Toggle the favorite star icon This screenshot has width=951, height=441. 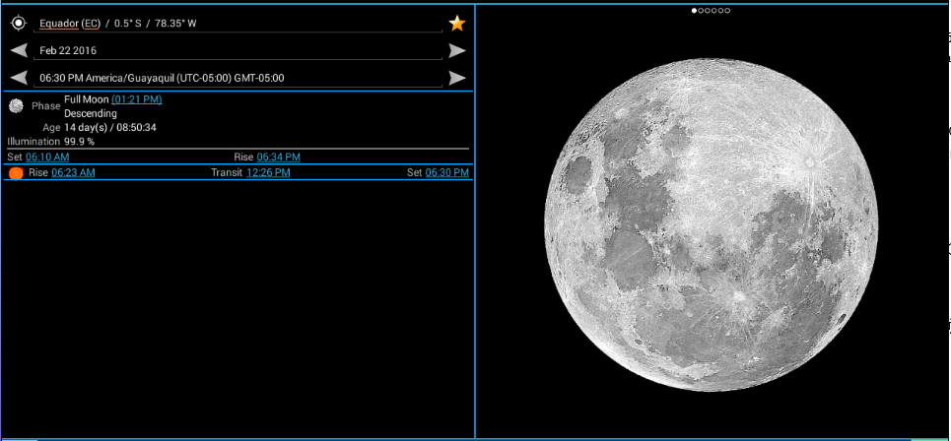tap(456, 24)
